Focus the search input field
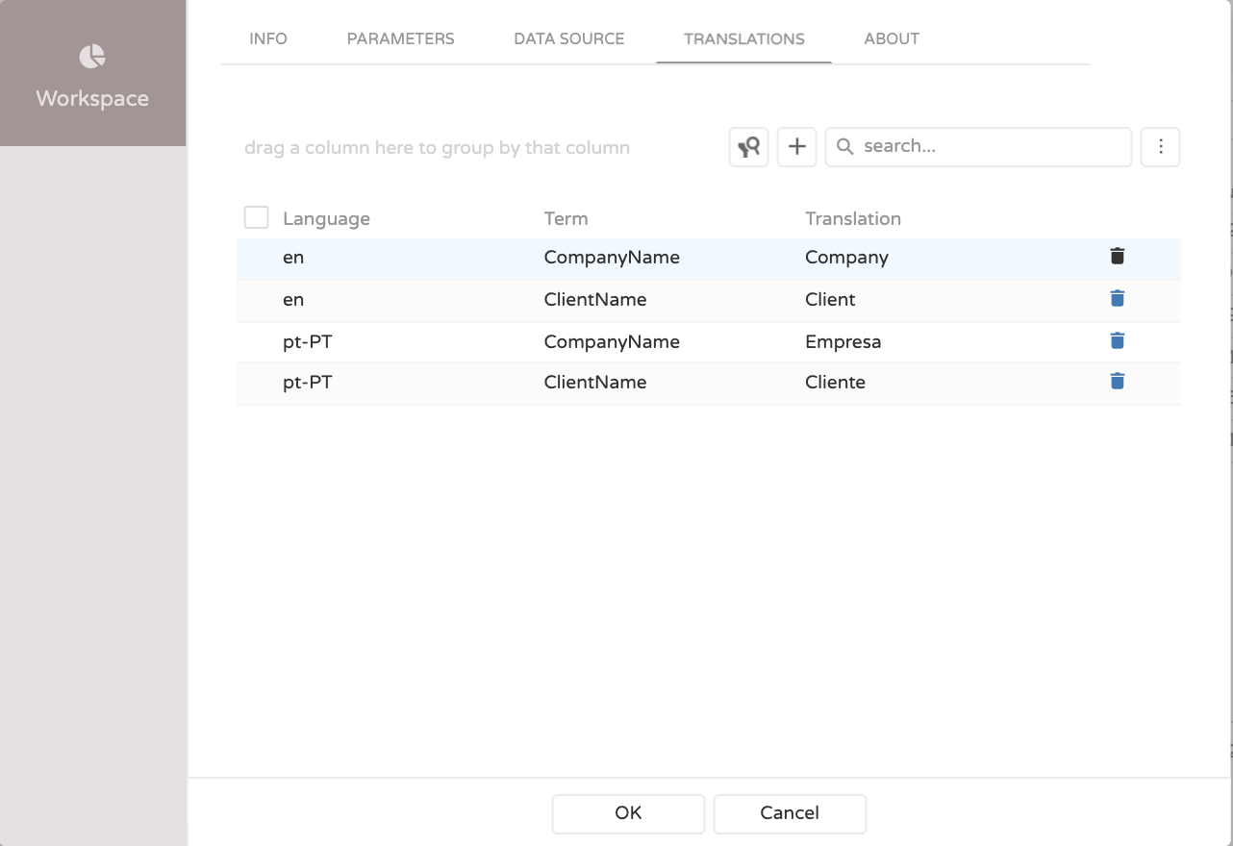Screen dimensions: 1233x846 point(991,147)
